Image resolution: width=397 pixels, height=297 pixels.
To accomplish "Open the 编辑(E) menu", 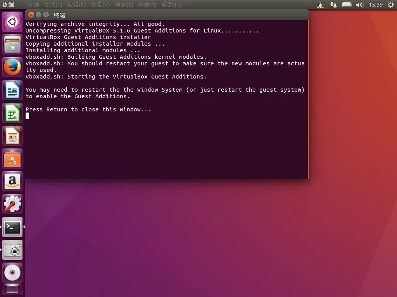I will tap(76, 5).
